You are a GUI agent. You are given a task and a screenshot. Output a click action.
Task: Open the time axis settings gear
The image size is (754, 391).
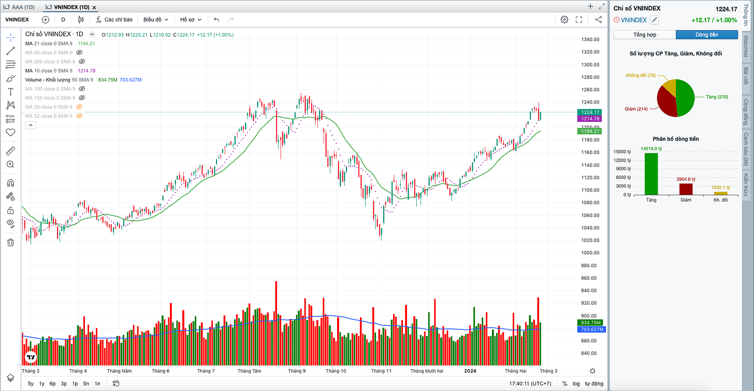[592, 371]
